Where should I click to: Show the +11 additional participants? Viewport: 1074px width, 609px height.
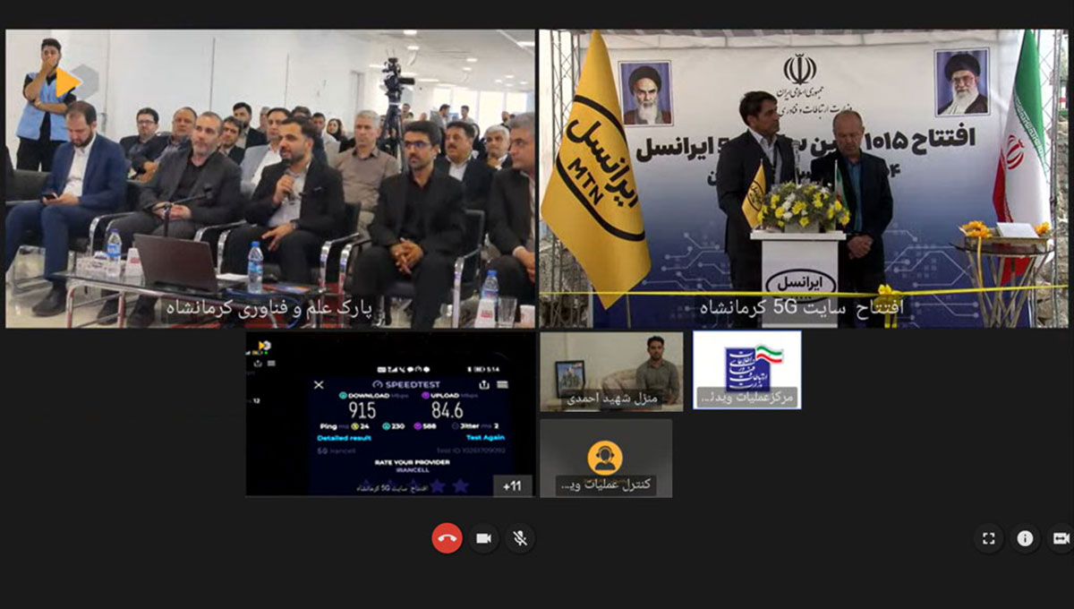(512, 485)
